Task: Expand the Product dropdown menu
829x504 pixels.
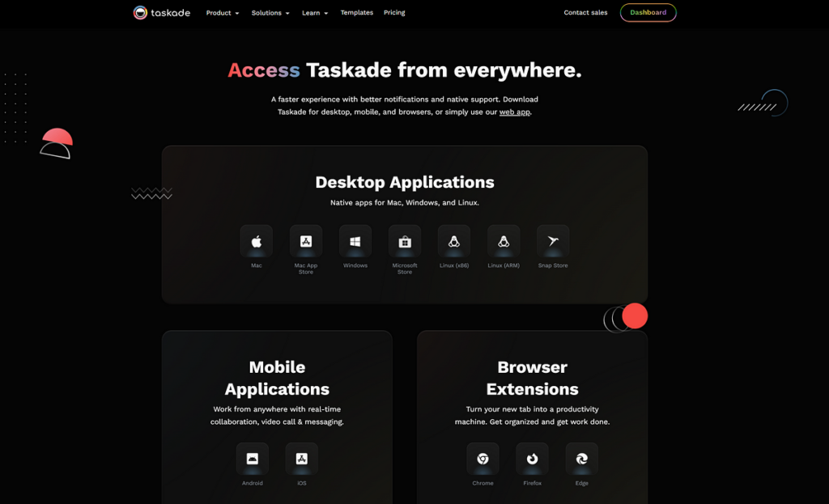Action: [x=223, y=13]
